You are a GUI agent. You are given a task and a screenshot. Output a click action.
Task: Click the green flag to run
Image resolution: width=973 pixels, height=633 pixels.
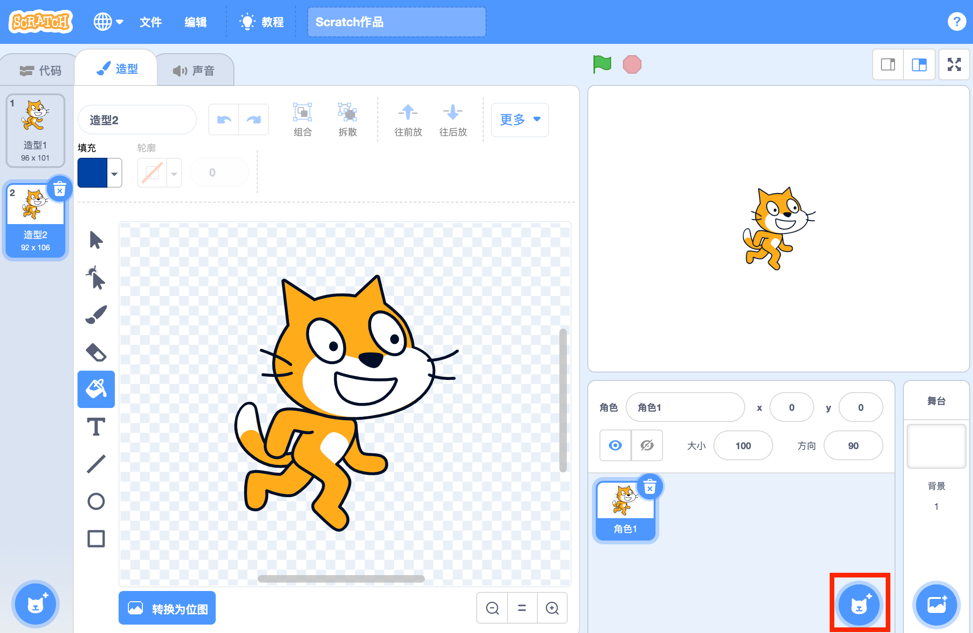coord(602,64)
